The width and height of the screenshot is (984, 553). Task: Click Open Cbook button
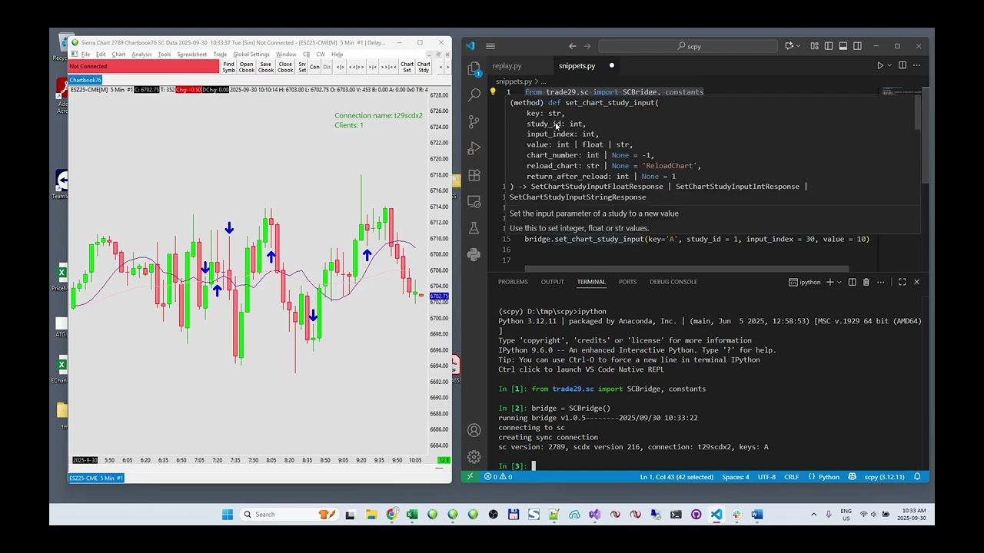point(246,67)
